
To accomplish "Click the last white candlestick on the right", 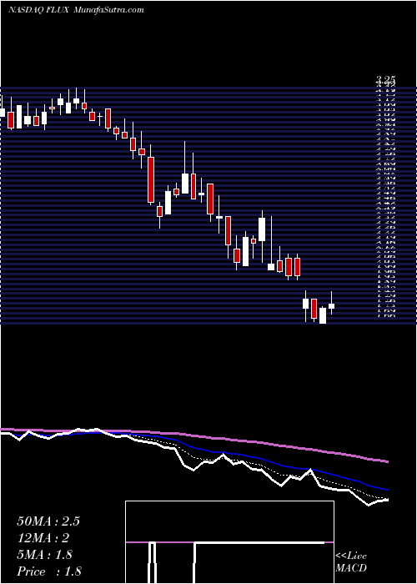I will coord(331,306).
